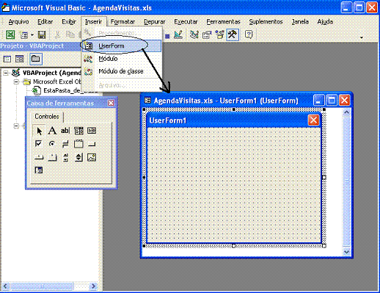Viewport: 380px width, 293px height.
Task: Switch to the Controles tab in toolbox
Action: (x=47, y=117)
